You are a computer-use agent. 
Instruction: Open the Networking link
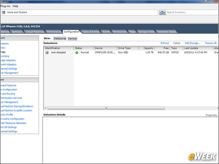tap(5, 56)
